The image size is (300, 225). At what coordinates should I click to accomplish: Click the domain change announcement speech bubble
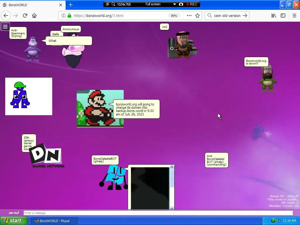136,109
